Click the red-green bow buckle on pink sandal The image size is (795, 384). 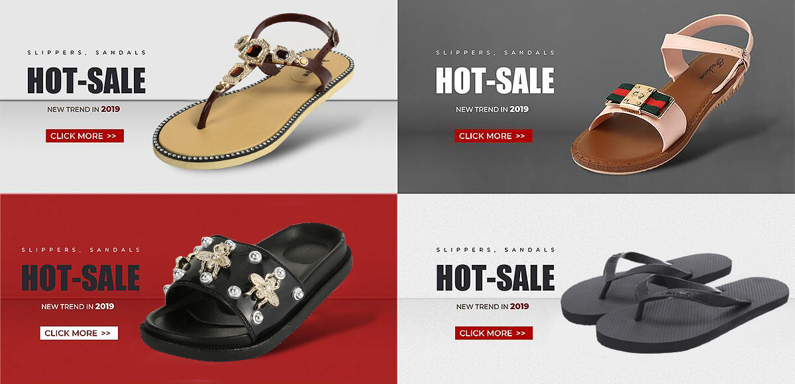[640, 96]
